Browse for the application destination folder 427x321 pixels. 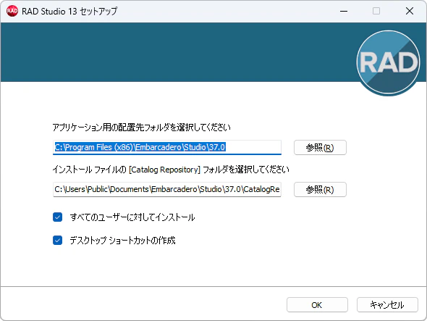[x=320, y=148]
